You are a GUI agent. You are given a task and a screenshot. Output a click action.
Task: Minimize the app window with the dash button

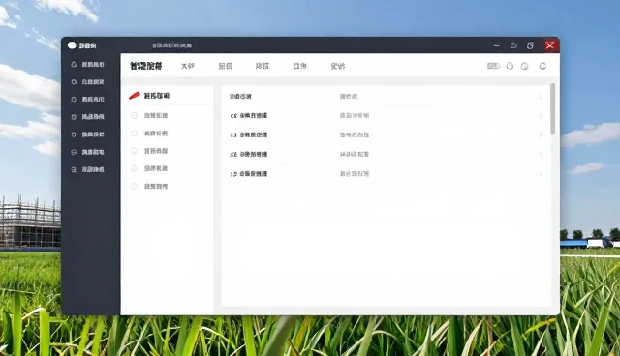coord(497,45)
